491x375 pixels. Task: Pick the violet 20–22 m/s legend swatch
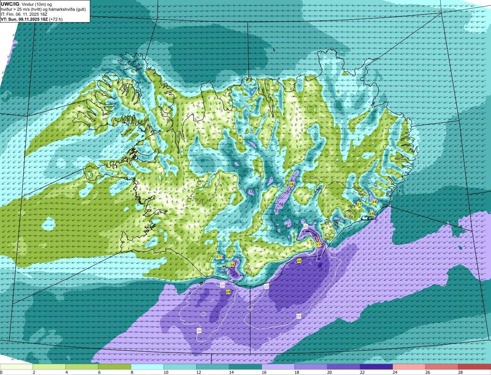coord(344,367)
